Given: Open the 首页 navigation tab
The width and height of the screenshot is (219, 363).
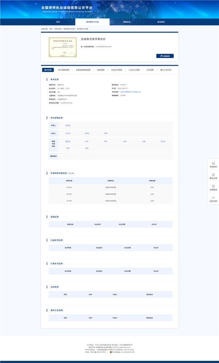Looking at the screenshot, I should [x=58, y=22].
